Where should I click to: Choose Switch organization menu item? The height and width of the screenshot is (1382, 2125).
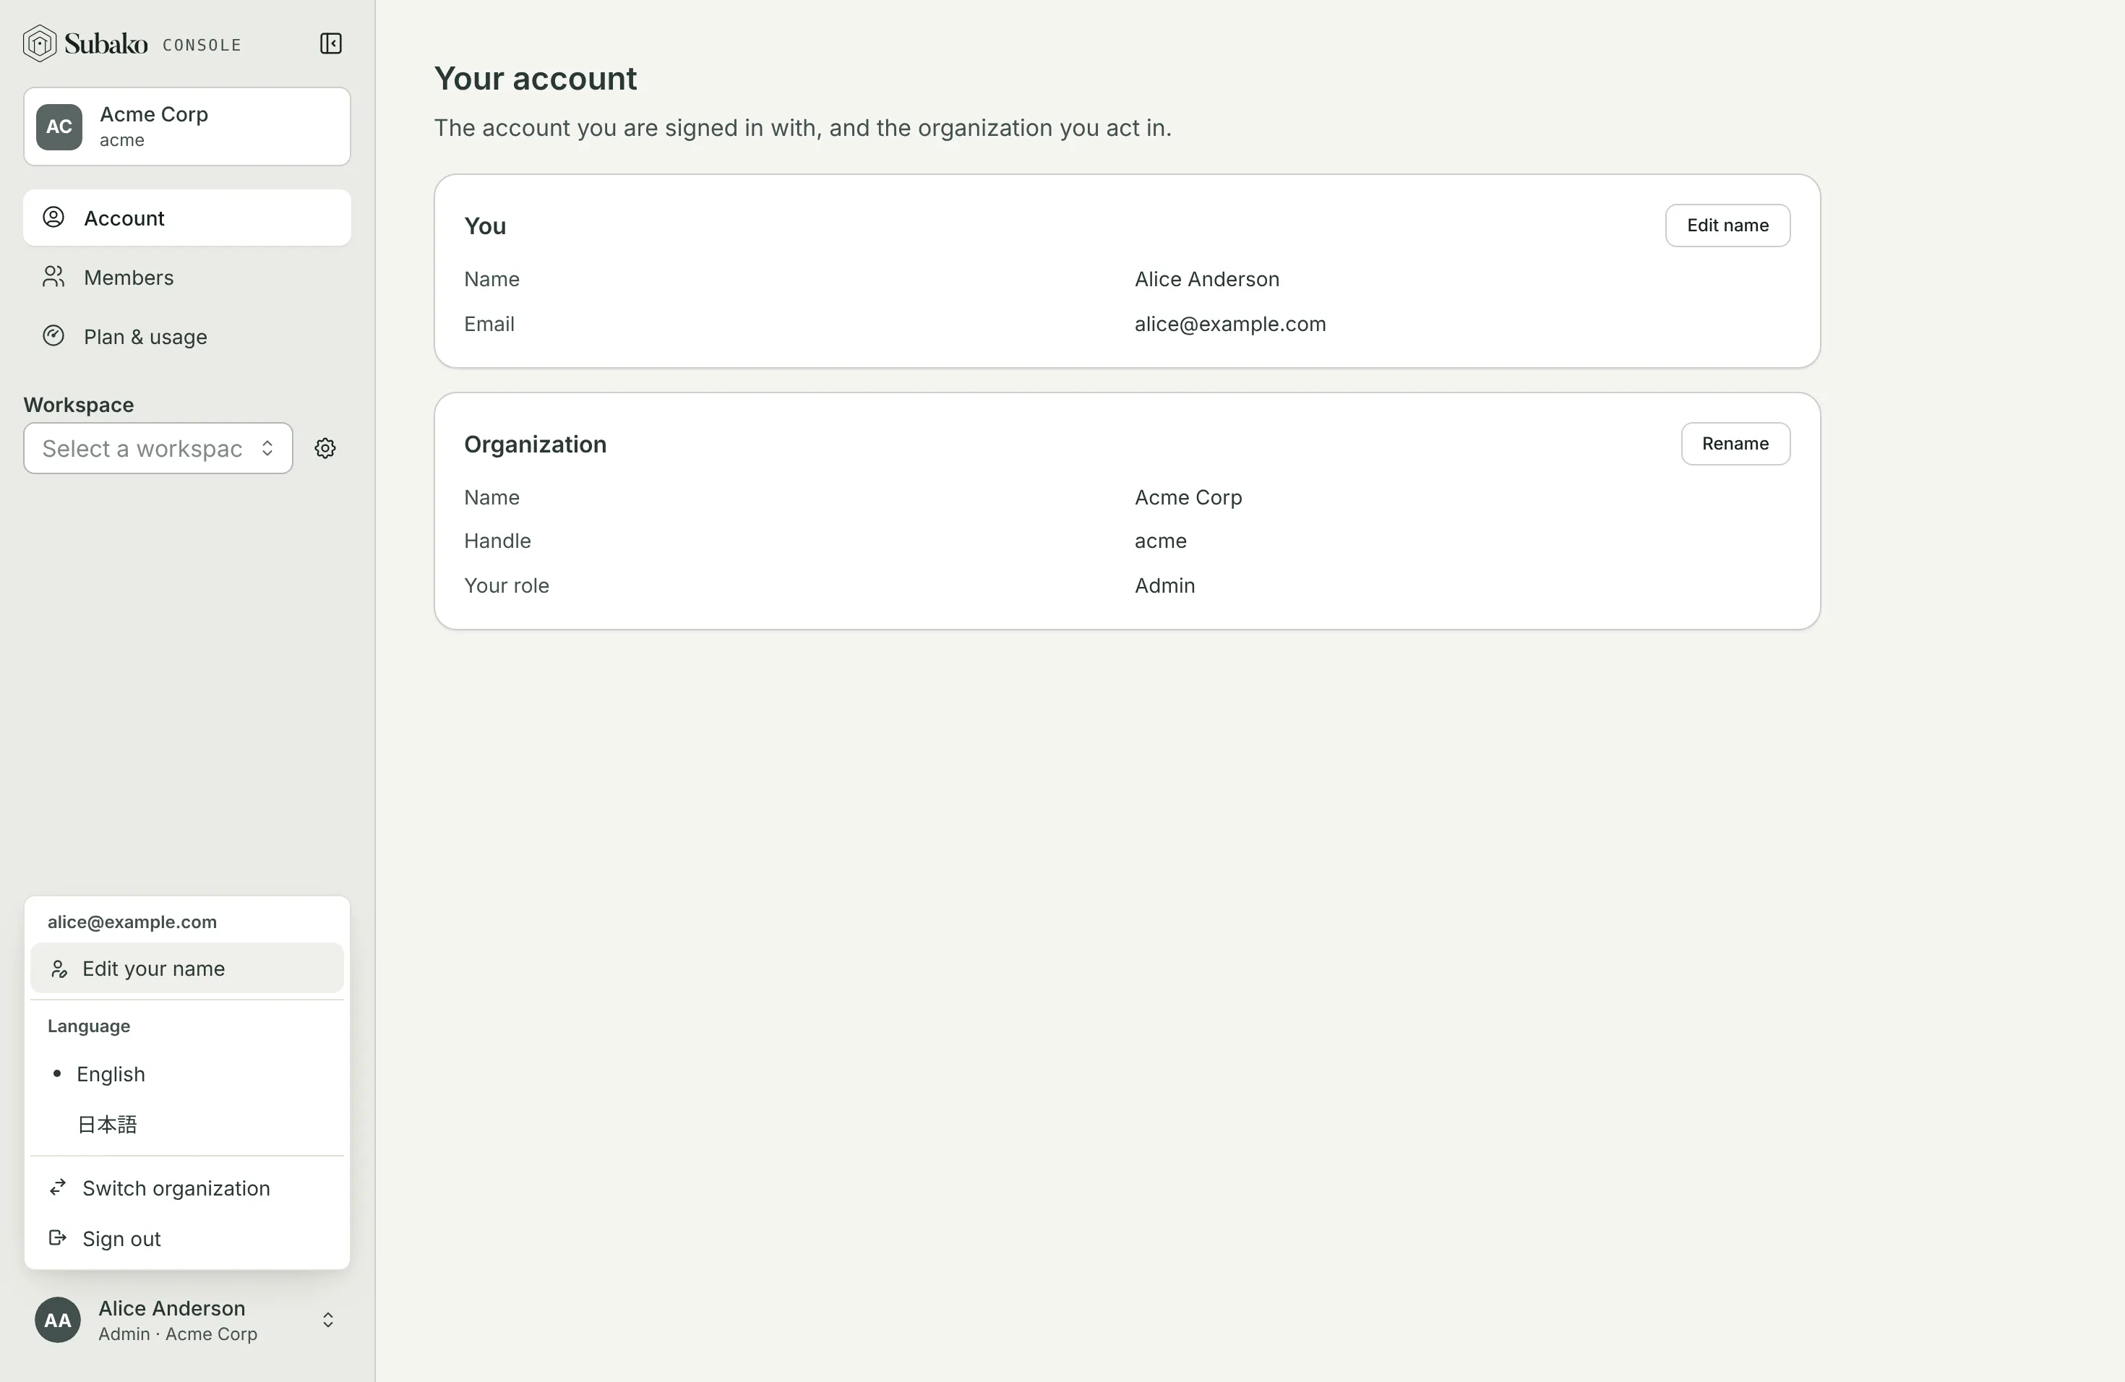click(x=186, y=1188)
